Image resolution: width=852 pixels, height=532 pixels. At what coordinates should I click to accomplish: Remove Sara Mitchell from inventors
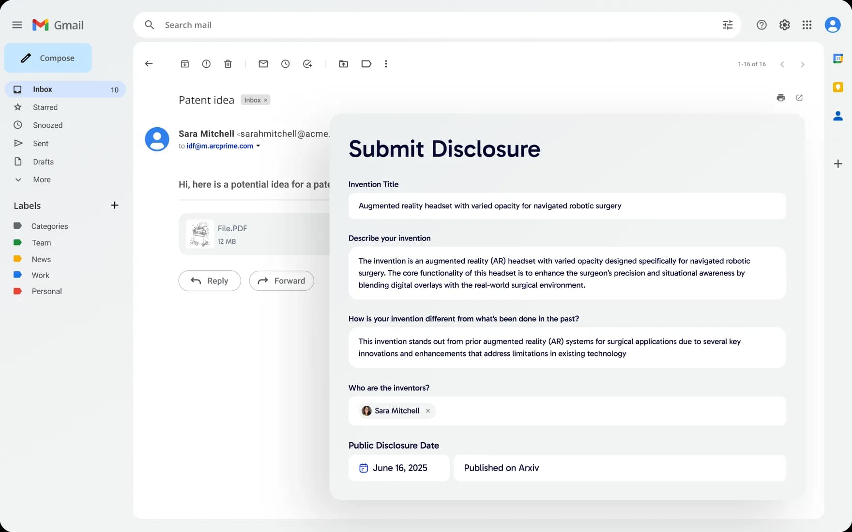point(428,411)
